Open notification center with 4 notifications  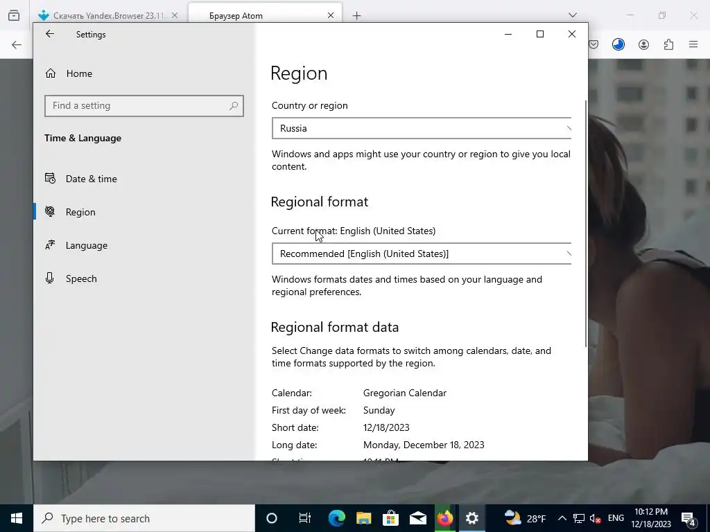689,519
